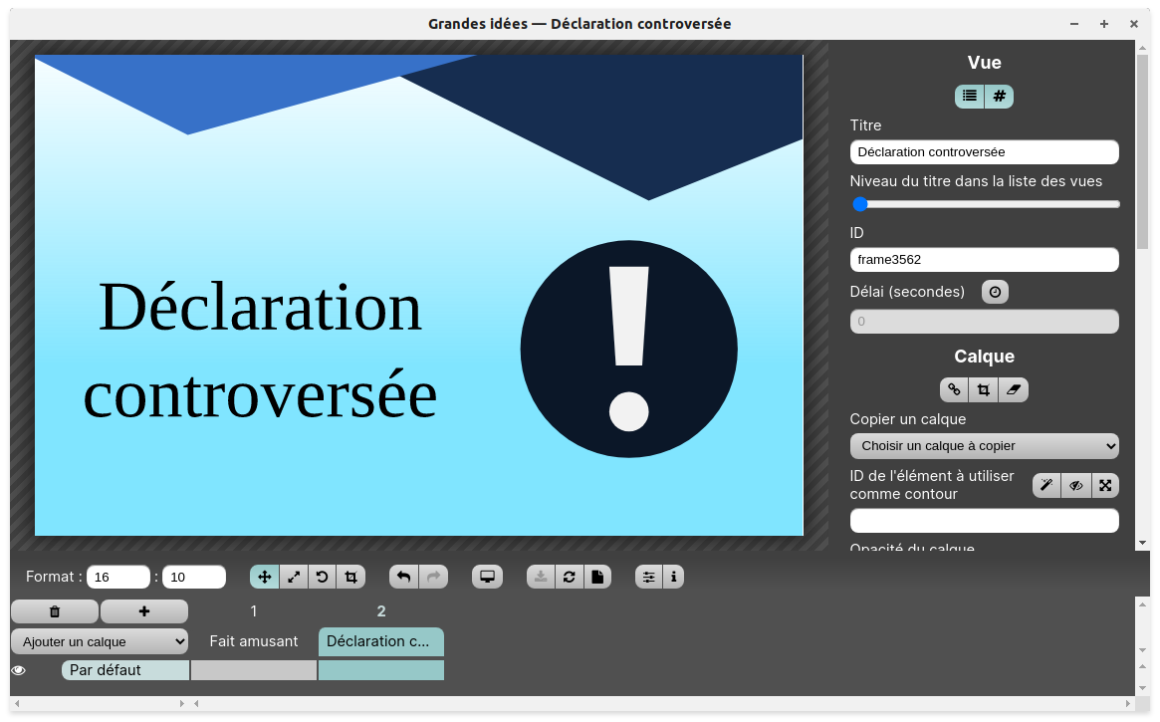Screen dimensions: 1160x722
Task: Select the 'Déclaration c...' frame tab
Action: pos(380,641)
